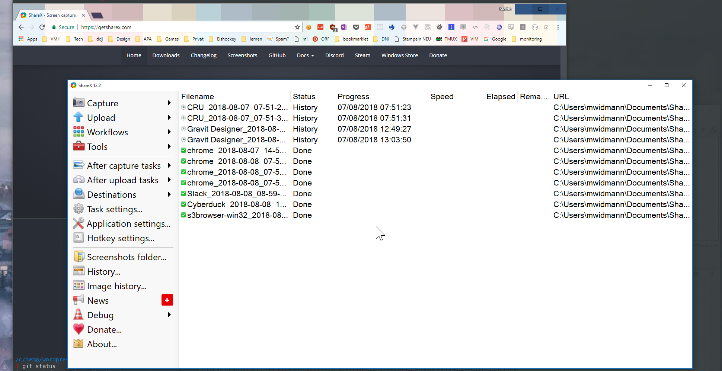
Task: Open the Tools toolbox icon
Action: pos(79,146)
